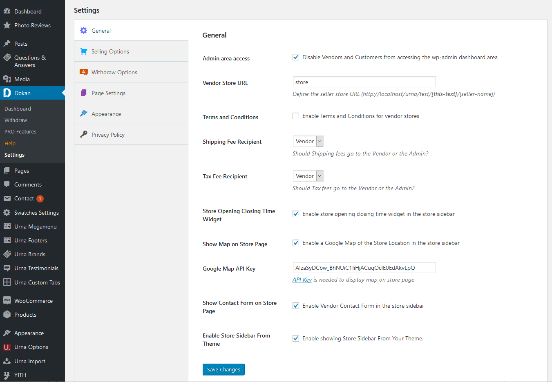Click the Google Map API Key field
Image resolution: width=552 pixels, height=382 pixels.
coord(364,268)
